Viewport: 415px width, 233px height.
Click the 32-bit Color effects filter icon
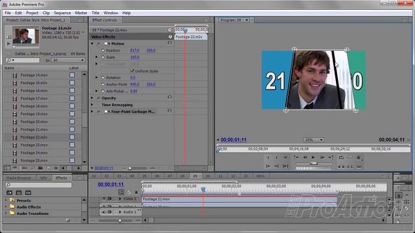(x=19, y=193)
